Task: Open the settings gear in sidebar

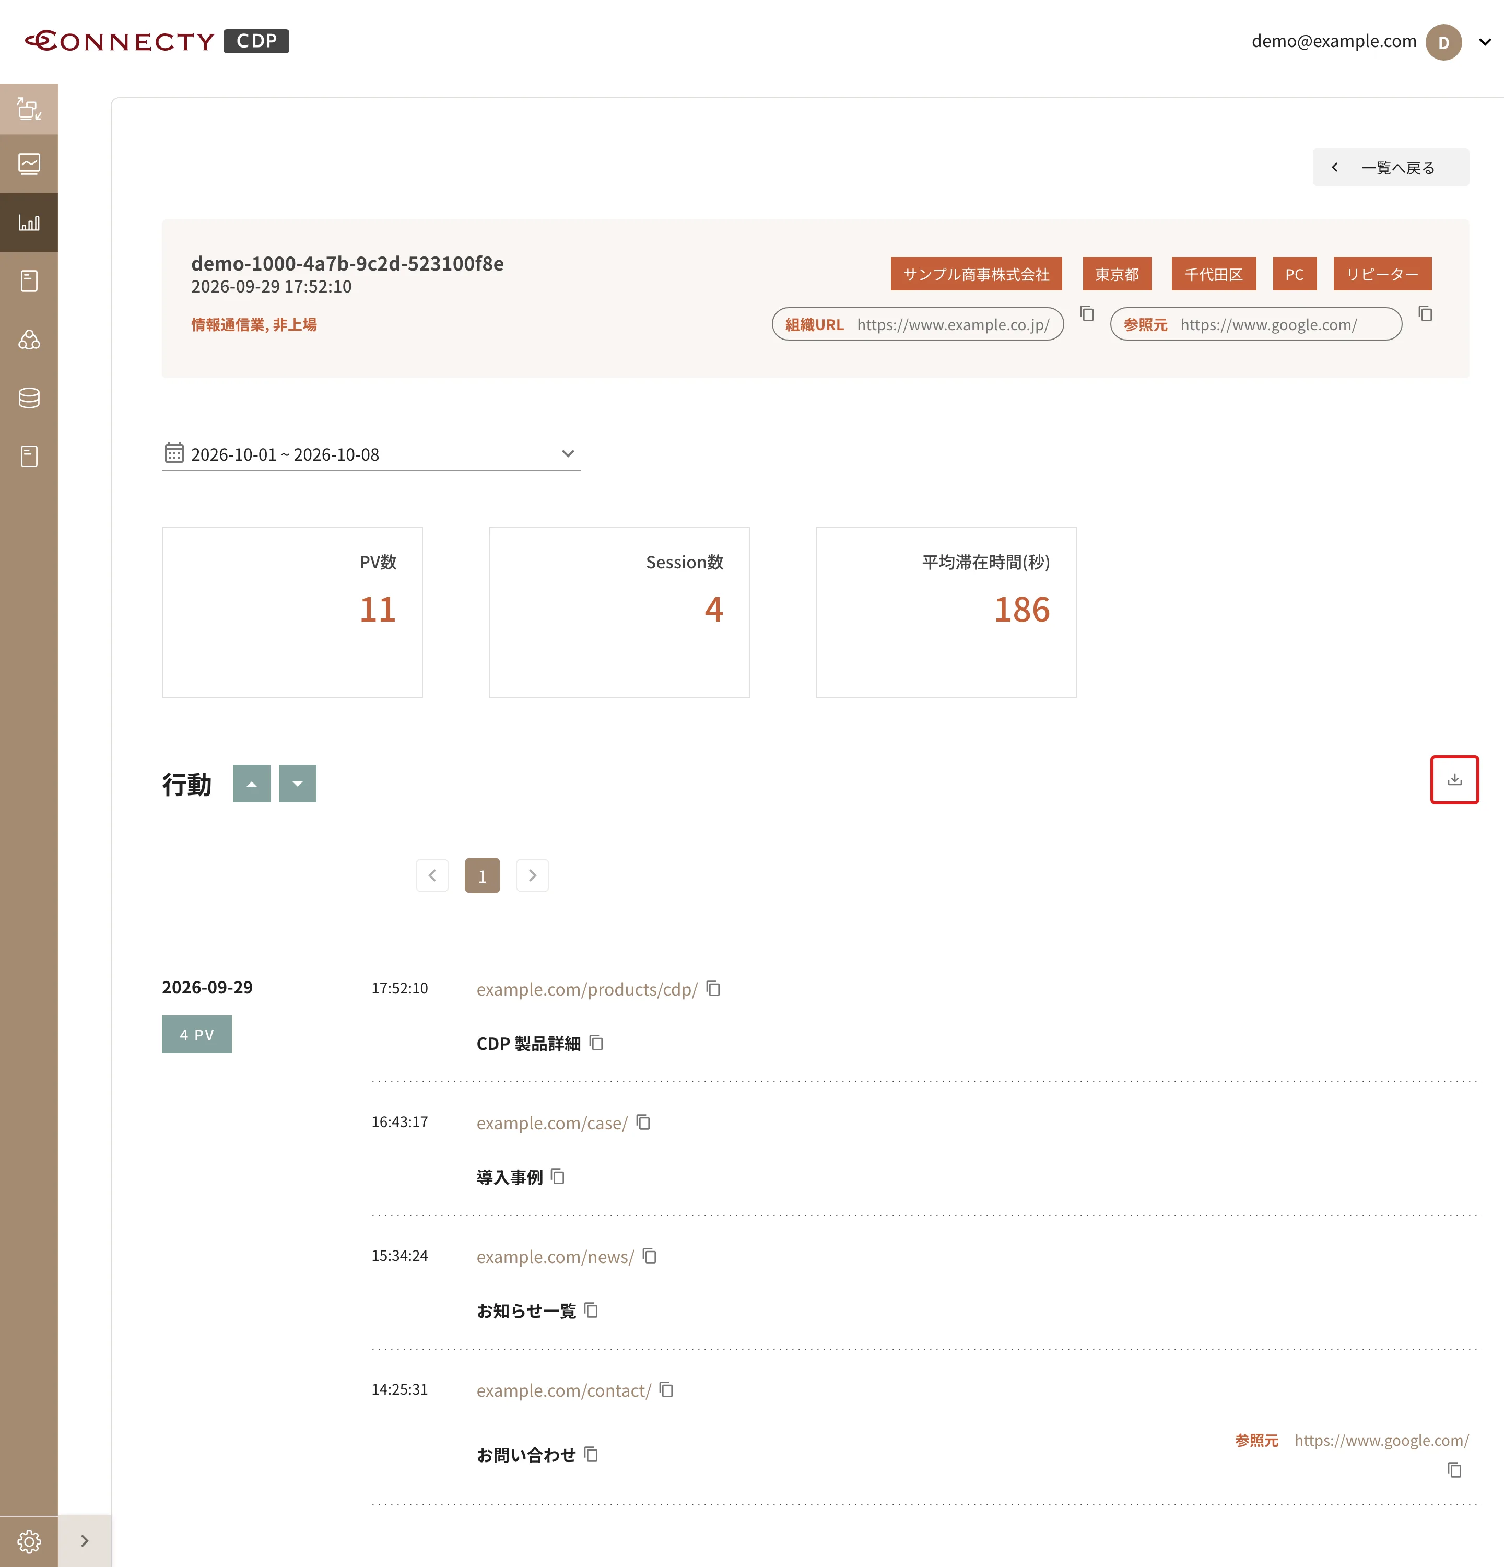Action: point(29,1540)
